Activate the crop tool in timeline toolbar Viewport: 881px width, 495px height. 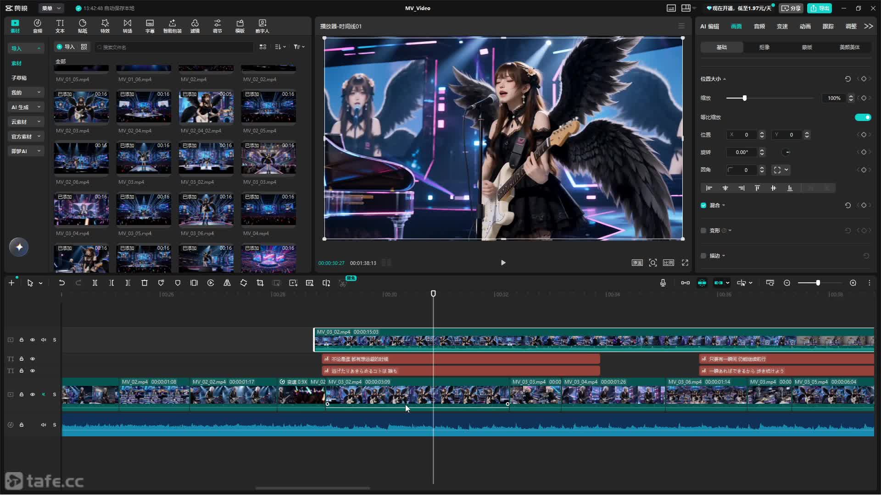(x=260, y=283)
